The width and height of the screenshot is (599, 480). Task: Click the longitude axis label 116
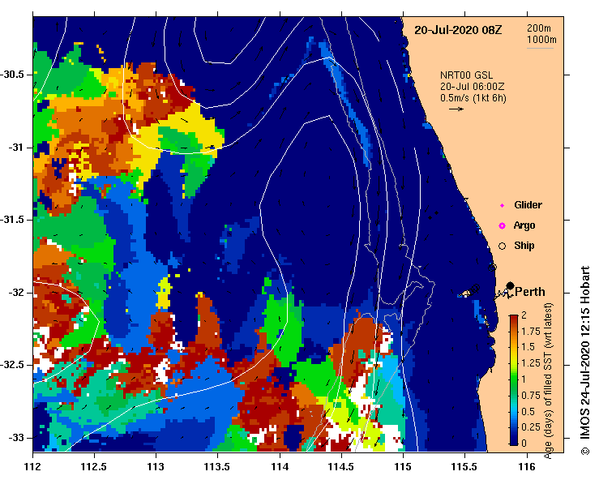(527, 467)
